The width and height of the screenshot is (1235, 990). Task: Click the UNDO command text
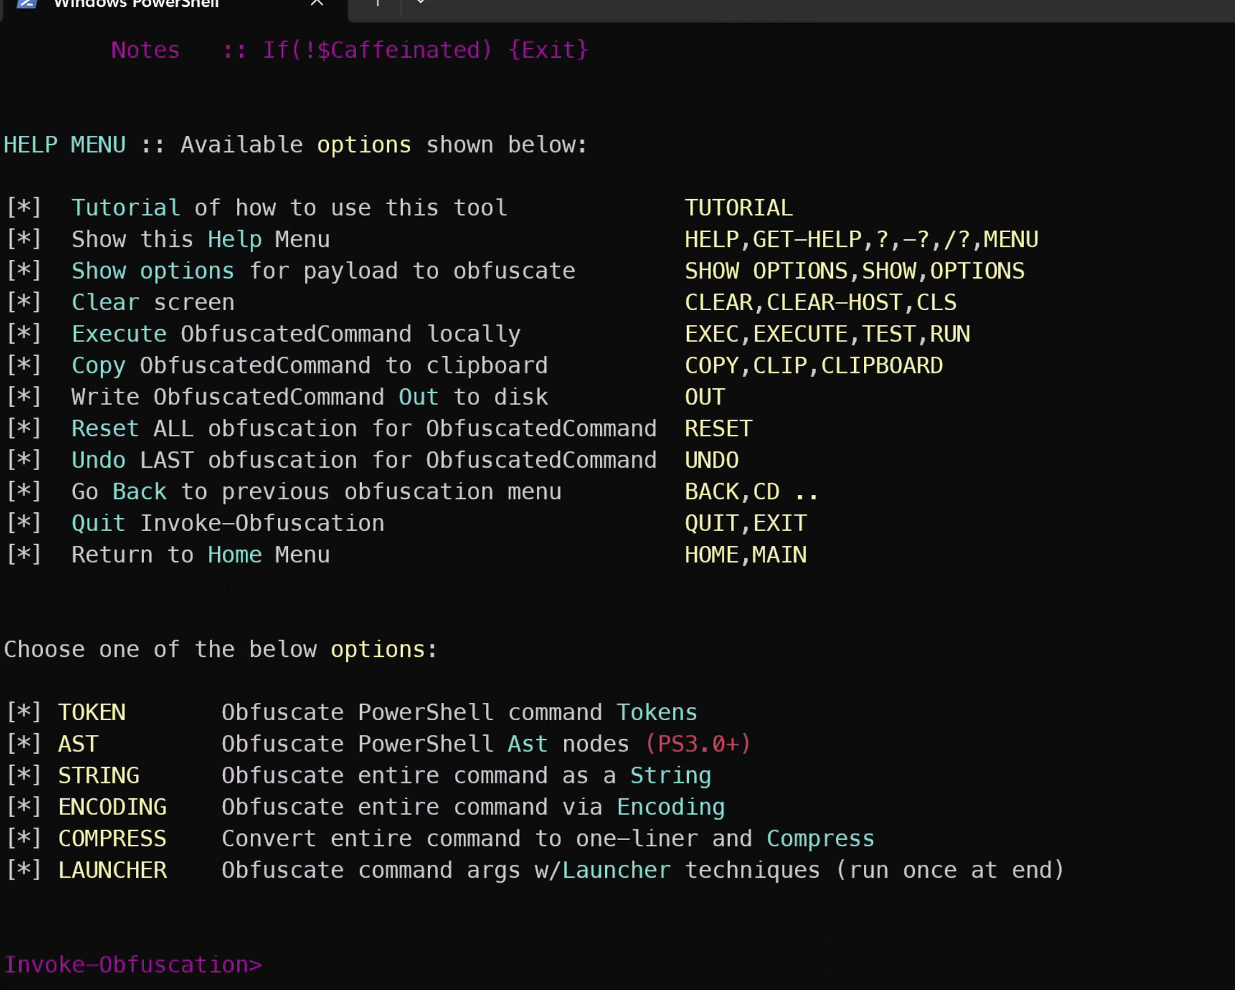[x=711, y=460]
